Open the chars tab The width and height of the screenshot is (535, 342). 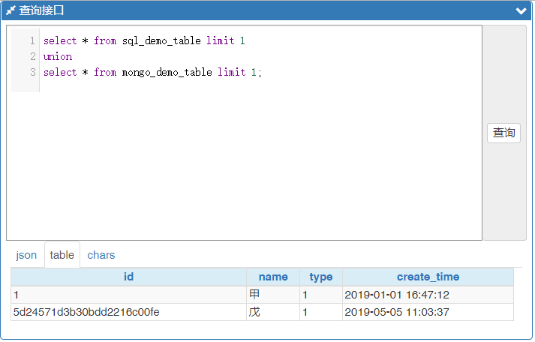(101, 255)
